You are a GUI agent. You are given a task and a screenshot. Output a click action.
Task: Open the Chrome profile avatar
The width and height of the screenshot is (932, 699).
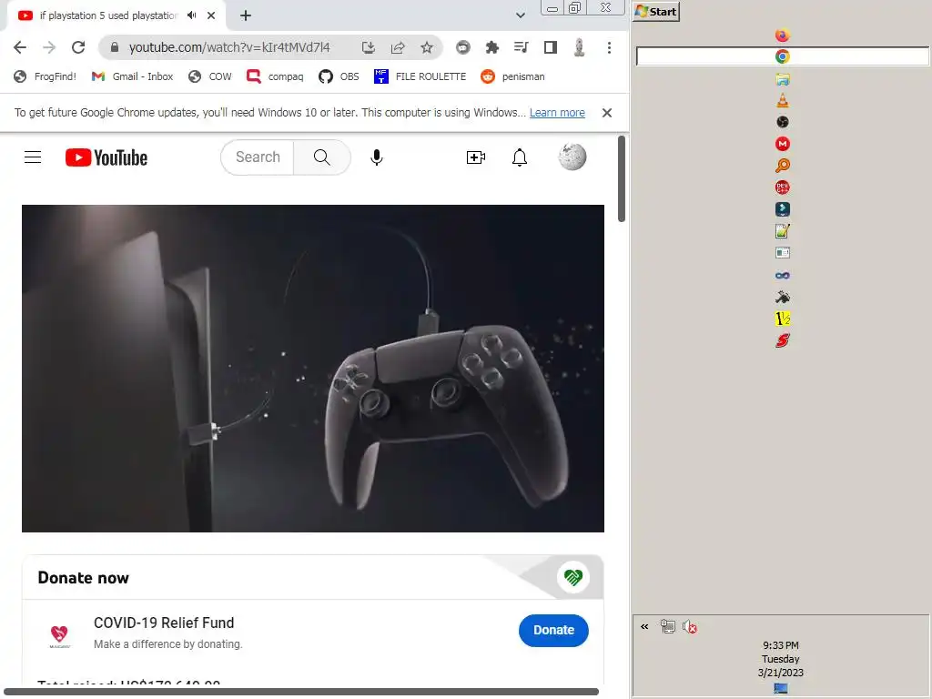(x=580, y=47)
